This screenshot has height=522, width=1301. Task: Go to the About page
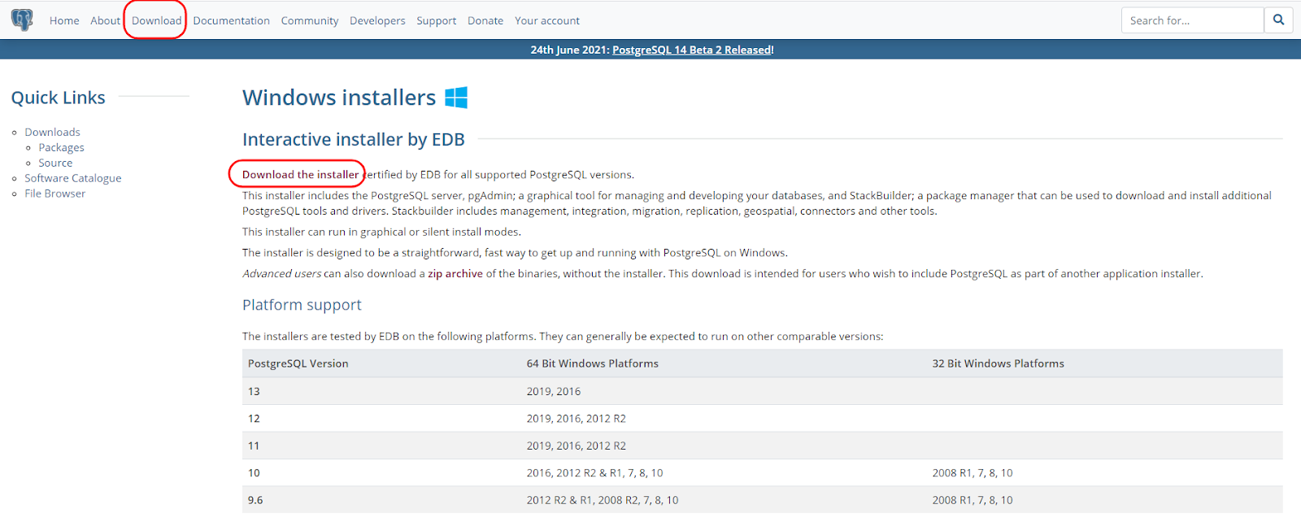coord(105,20)
